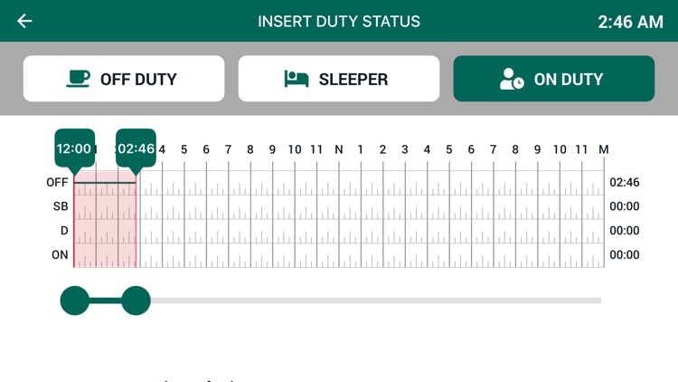This screenshot has width=678, height=382.
Task: Click the left slider handle
Action: click(x=75, y=301)
